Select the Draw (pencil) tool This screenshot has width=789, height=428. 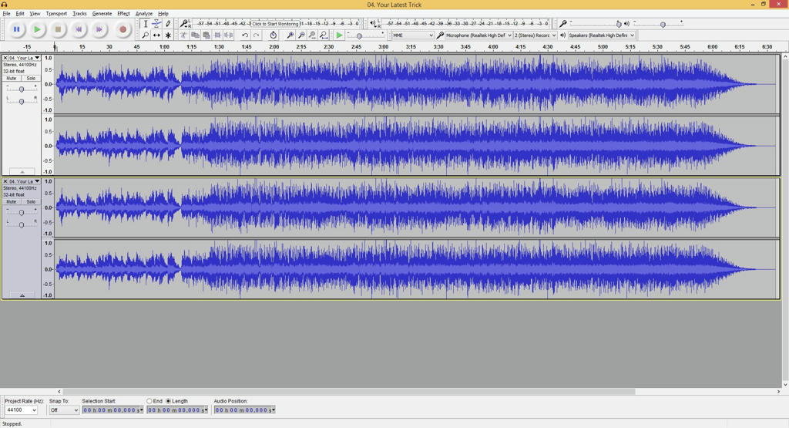(x=168, y=24)
